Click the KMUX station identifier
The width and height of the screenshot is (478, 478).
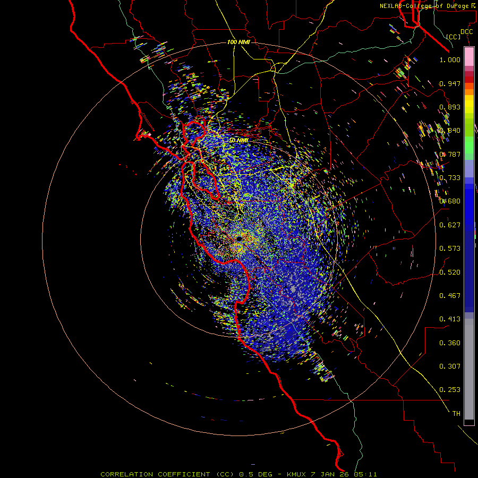[x=297, y=474]
